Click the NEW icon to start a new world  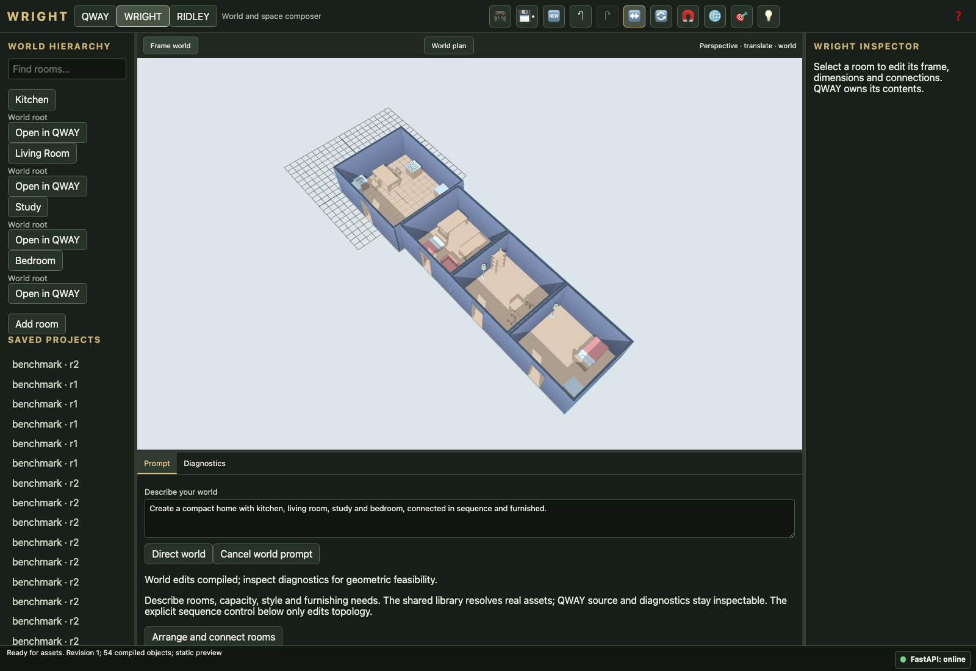(x=554, y=16)
